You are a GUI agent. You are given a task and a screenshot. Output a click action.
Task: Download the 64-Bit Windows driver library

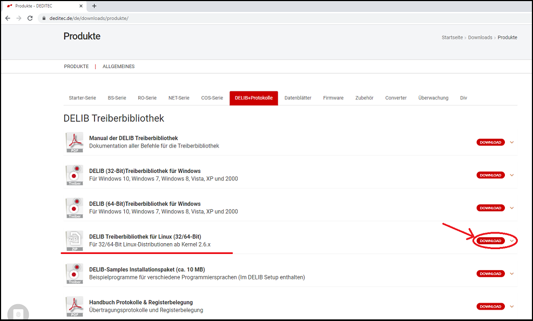pos(490,208)
